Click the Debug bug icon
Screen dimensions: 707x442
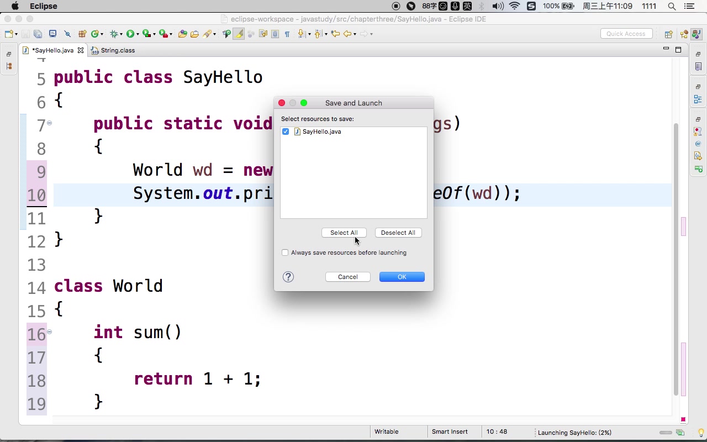point(114,34)
